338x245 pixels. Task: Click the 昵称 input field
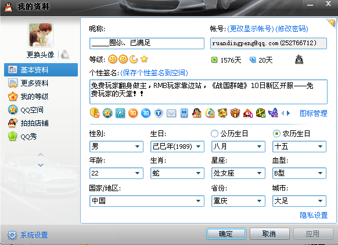click(x=147, y=43)
